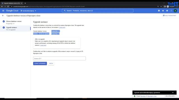Open the tab search dropdown arrow in browser

164,3
